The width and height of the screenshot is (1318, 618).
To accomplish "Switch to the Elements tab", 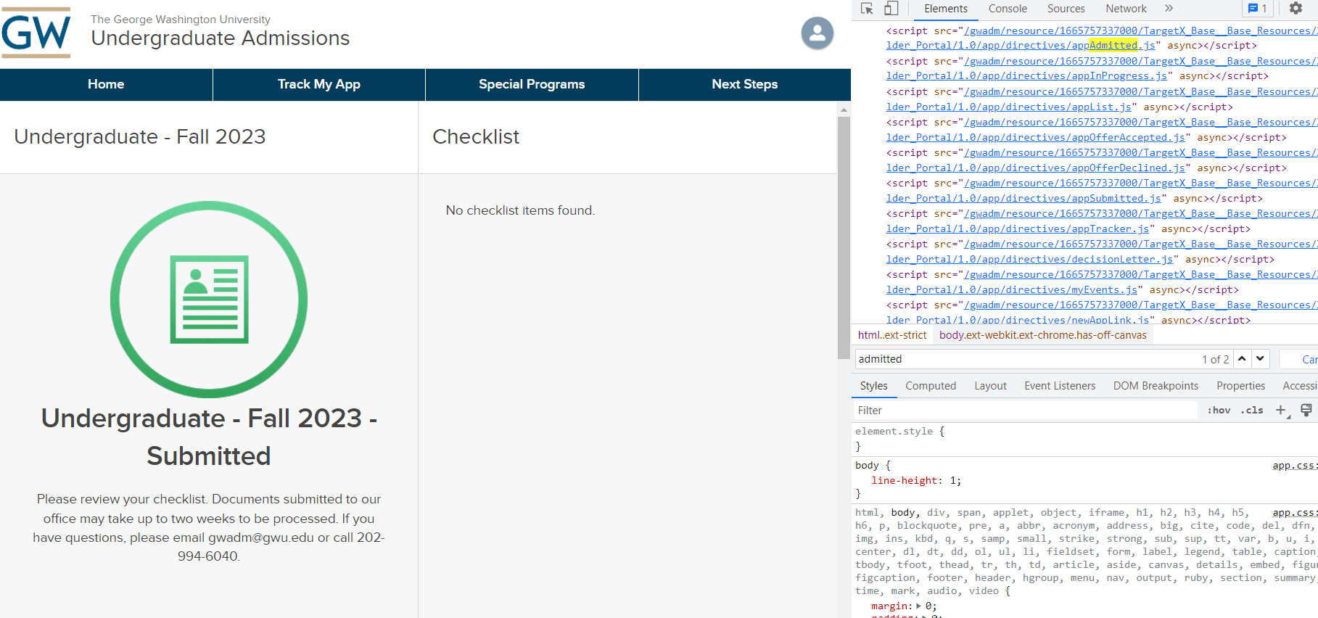I will pos(945,9).
